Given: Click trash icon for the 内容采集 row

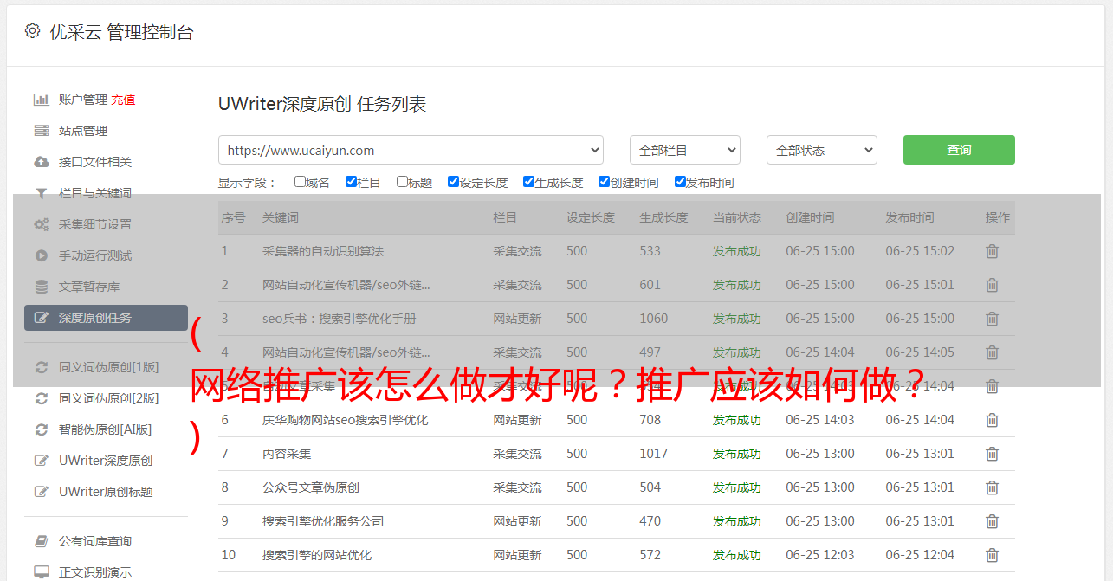Looking at the screenshot, I should coord(992,454).
